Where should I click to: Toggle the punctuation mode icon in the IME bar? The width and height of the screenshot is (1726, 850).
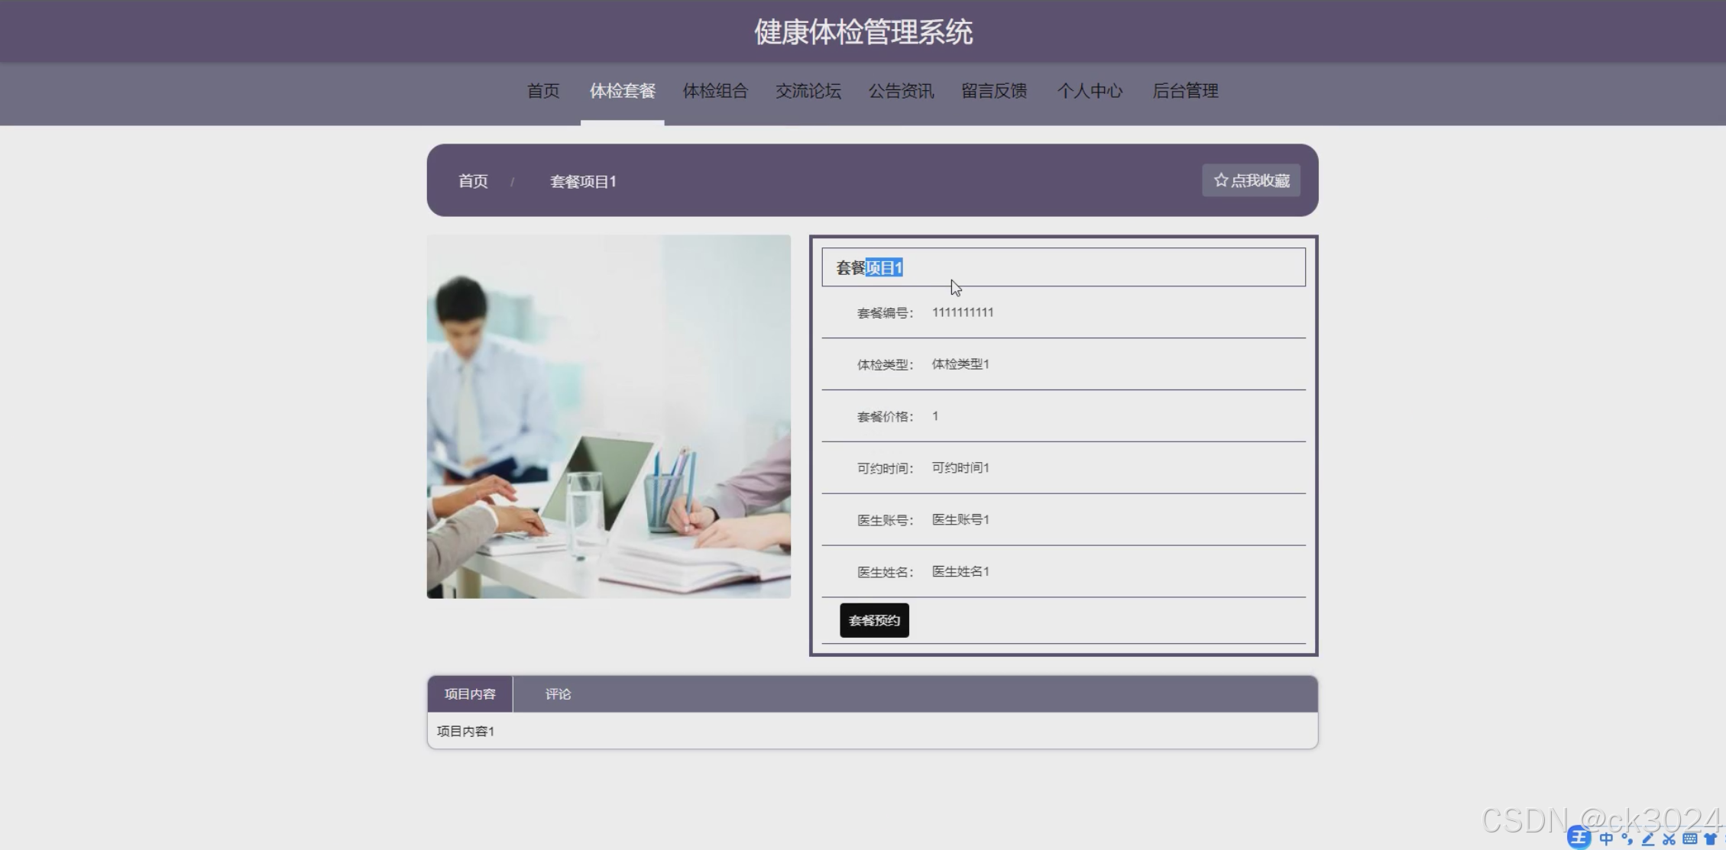1627,839
